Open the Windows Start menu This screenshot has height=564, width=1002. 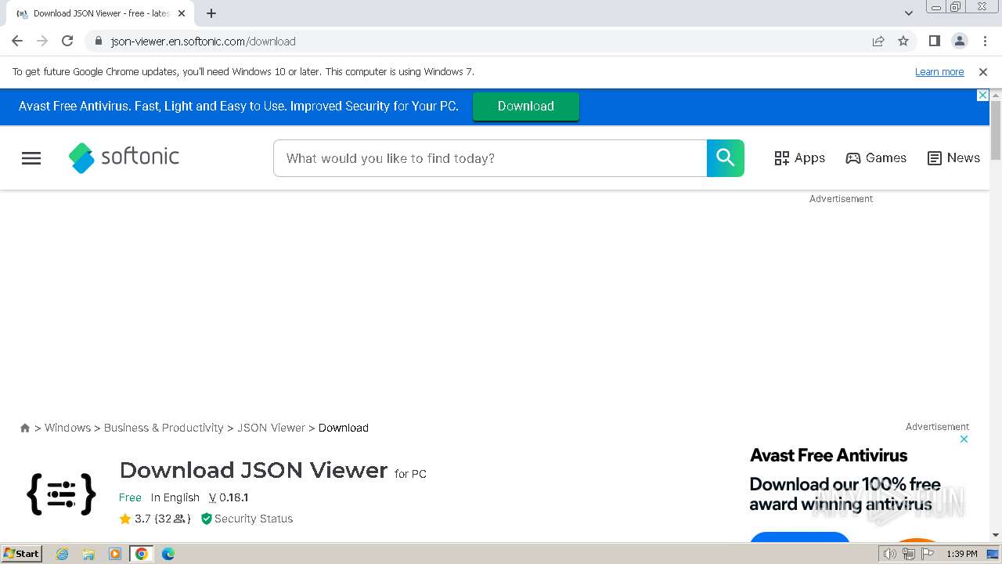[21, 554]
